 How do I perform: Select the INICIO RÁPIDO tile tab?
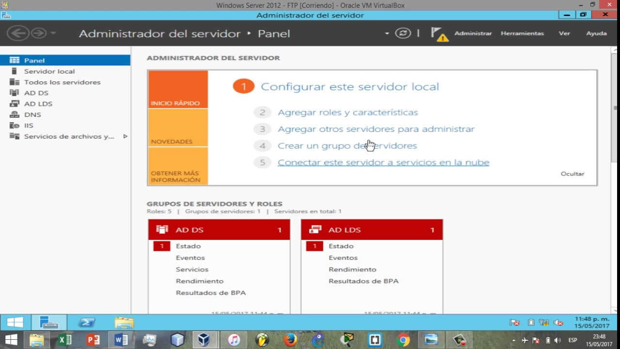pos(178,89)
